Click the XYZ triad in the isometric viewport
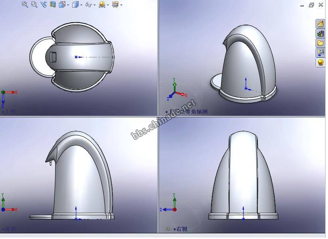The height and width of the screenshot is (239, 328). (177, 90)
